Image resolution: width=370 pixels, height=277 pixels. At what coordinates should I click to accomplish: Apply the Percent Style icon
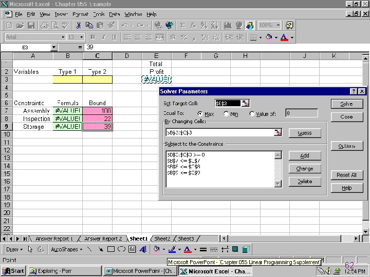pyautogui.click(x=184, y=37)
